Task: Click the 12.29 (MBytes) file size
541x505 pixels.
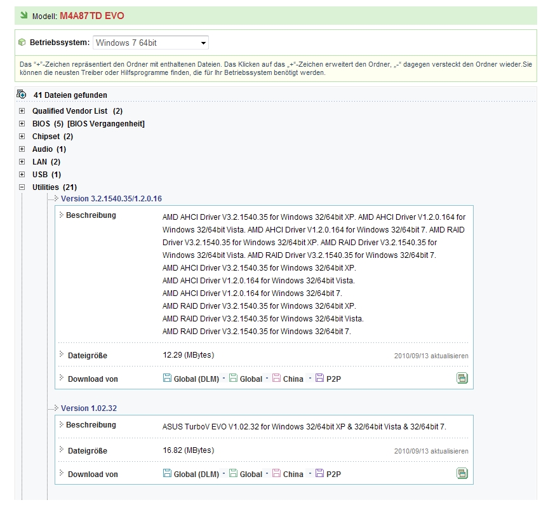Action: click(x=189, y=355)
